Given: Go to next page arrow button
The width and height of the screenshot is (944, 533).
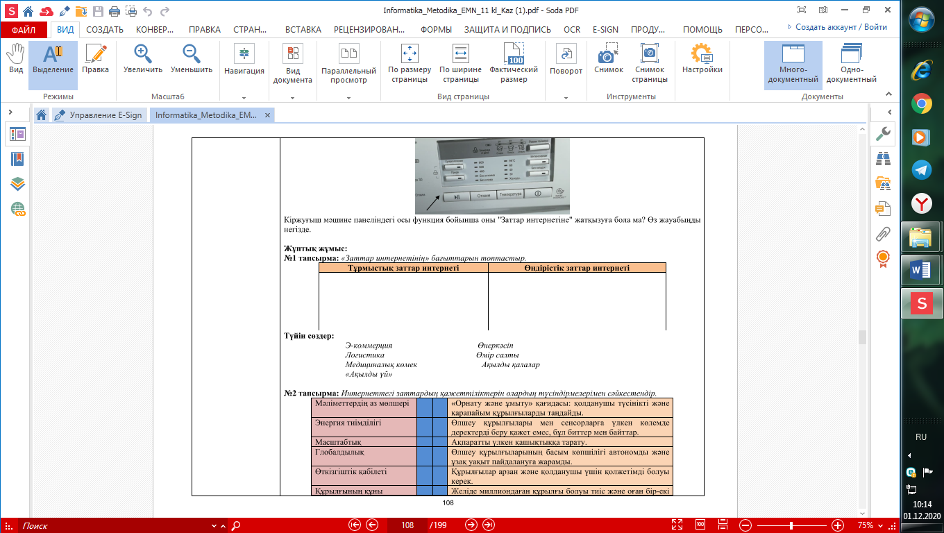Looking at the screenshot, I should (471, 525).
